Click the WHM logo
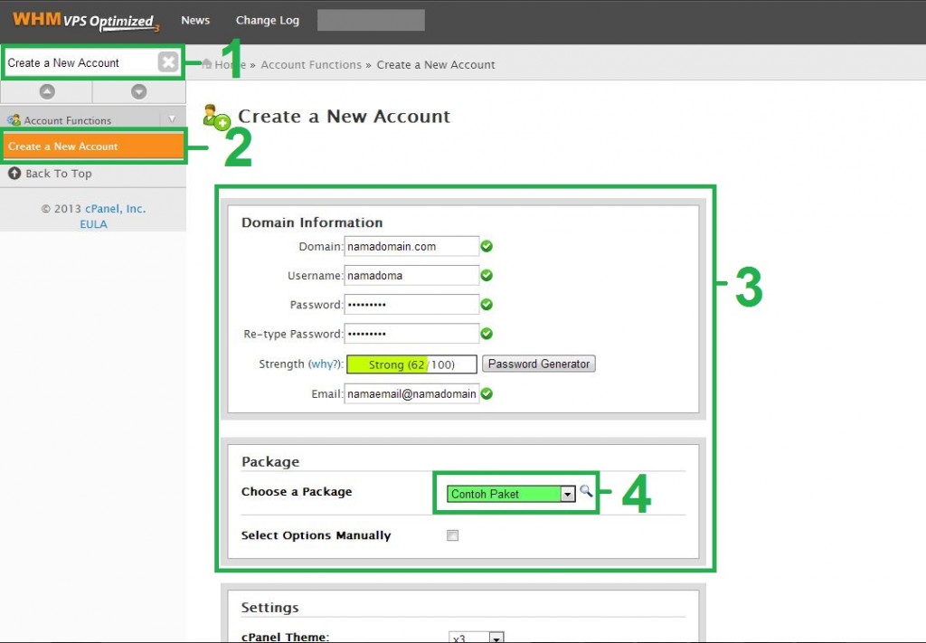The height and width of the screenshot is (643, 926). (x=36, y=20)
